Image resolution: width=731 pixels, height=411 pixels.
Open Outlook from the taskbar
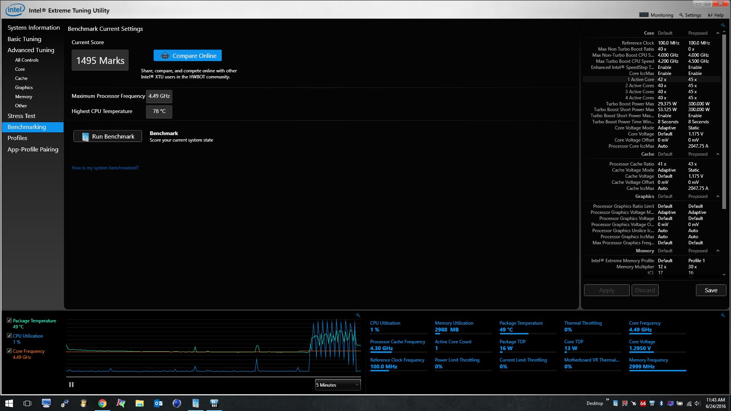[x=158, y=403]
